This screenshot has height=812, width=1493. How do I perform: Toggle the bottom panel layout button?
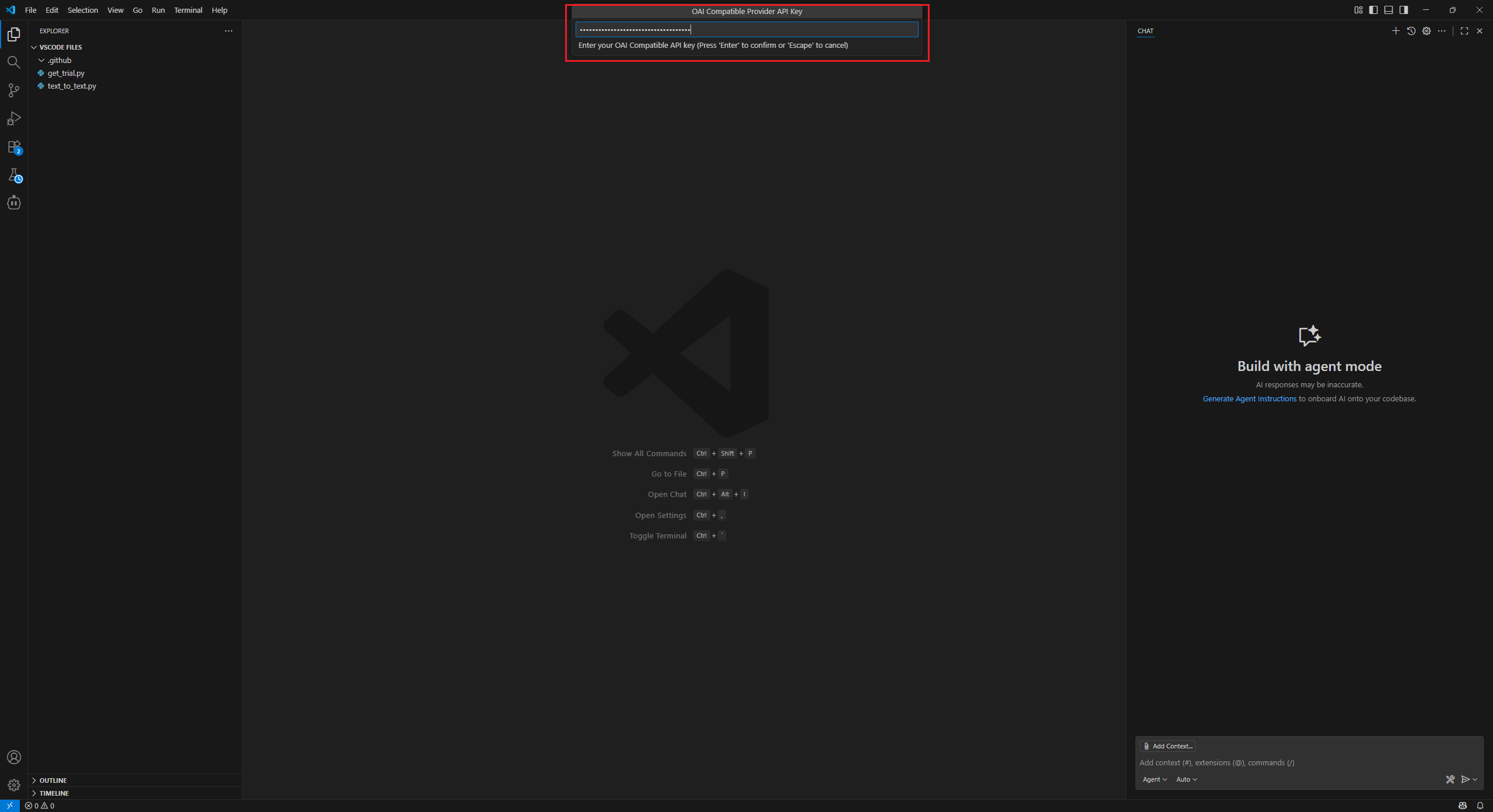coord(1389,10)
